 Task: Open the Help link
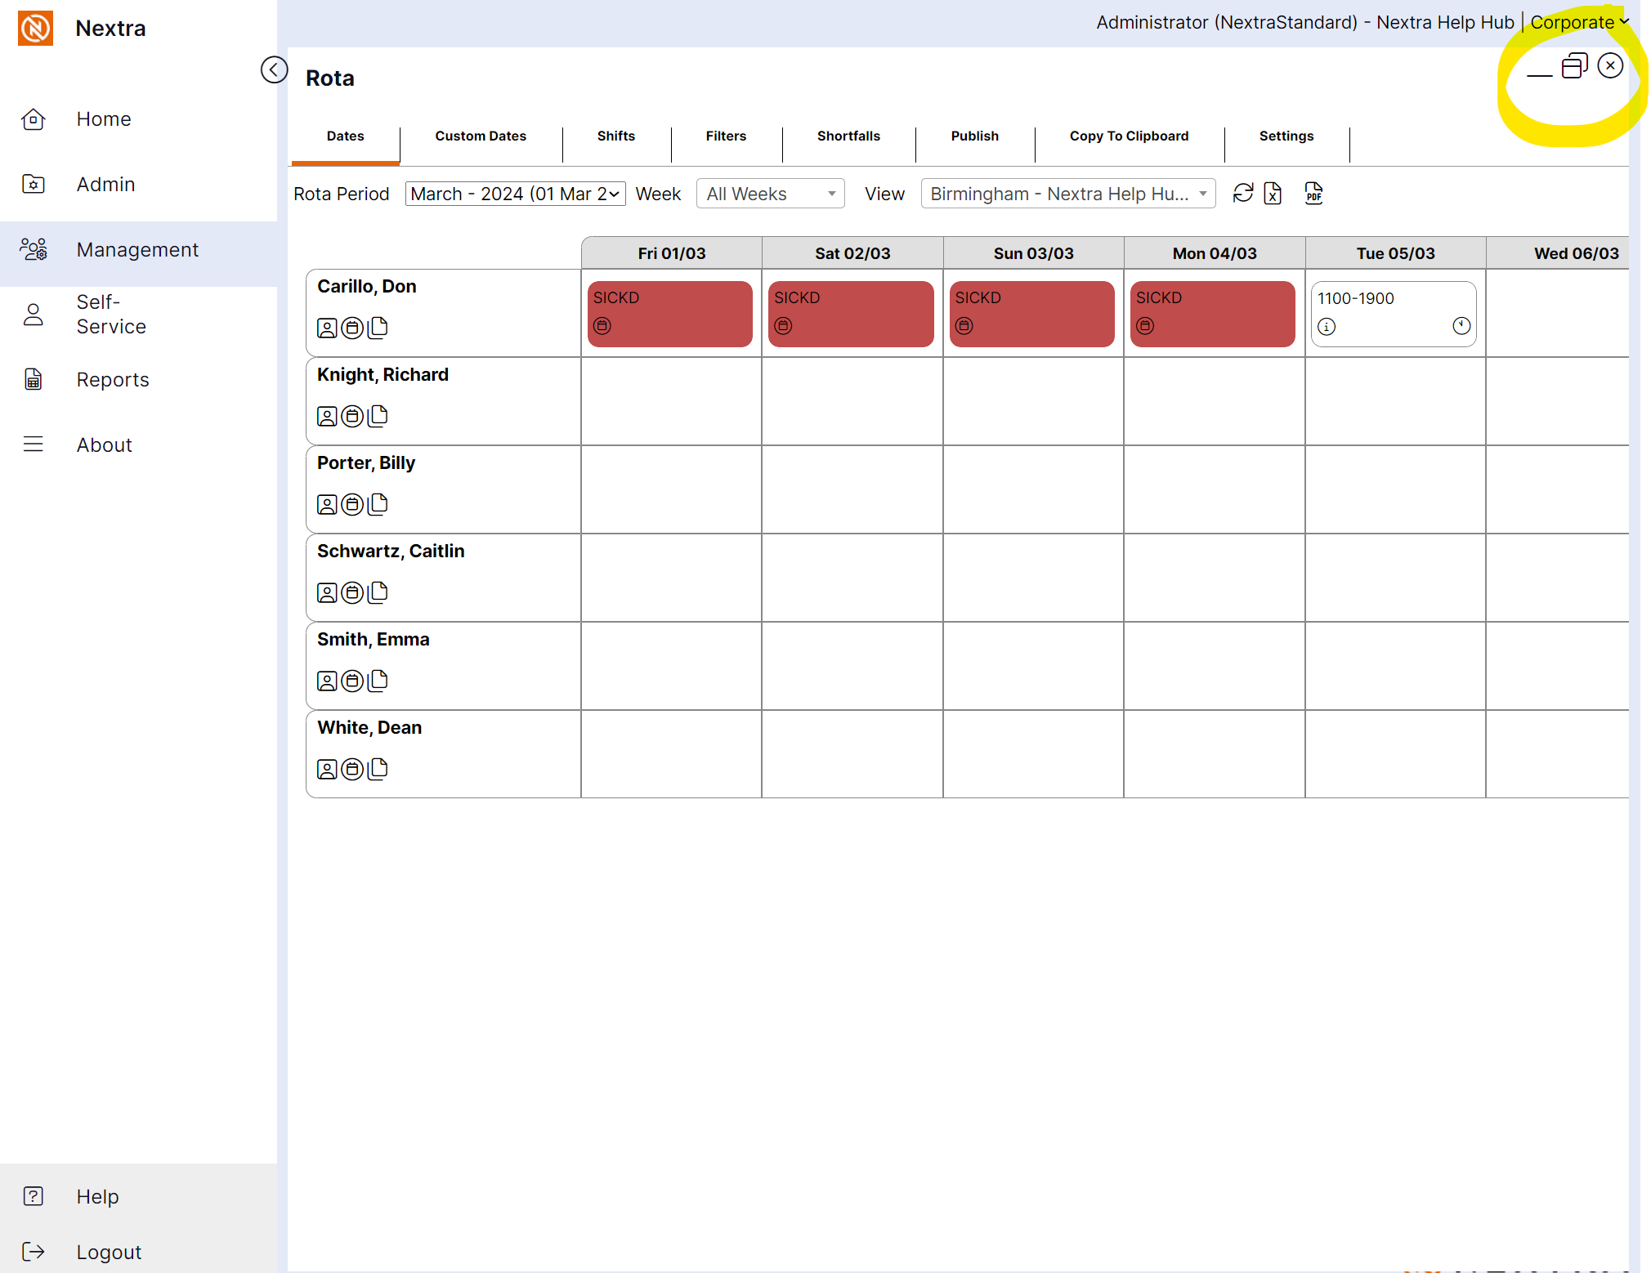pos(97,1196)
